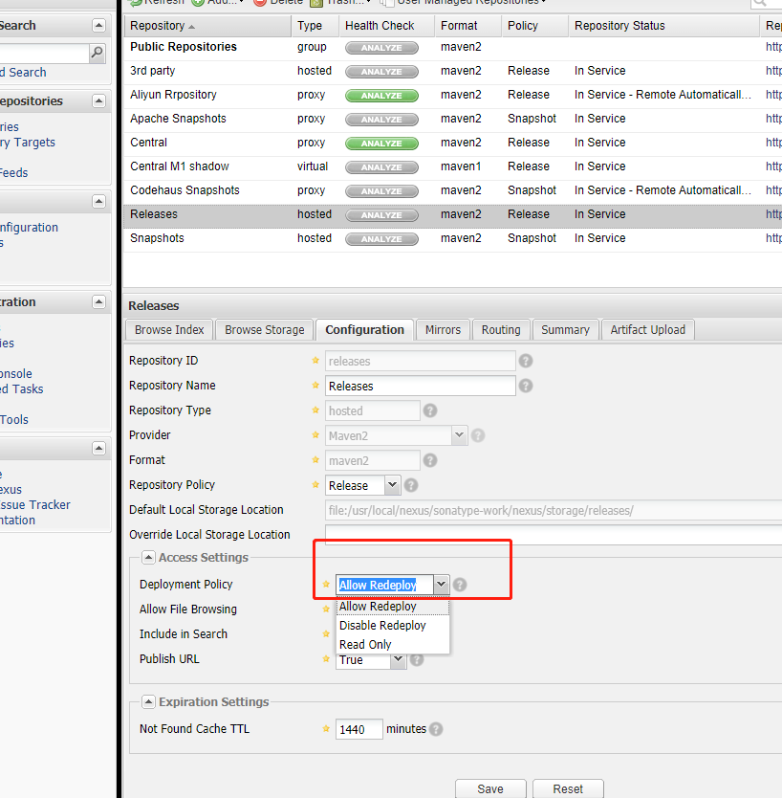Click the Save button
The width and height of the screenshot is (782, 798).
pos(490,788)
